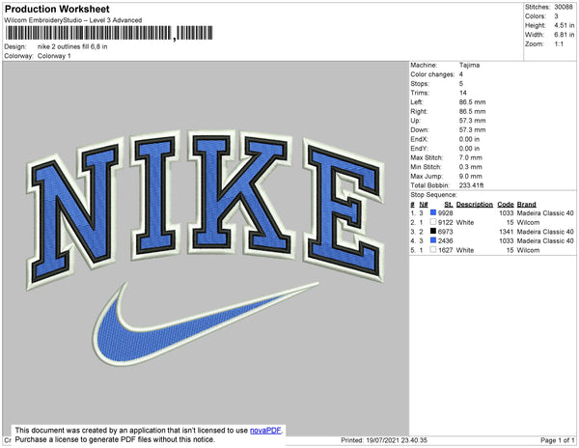Viewport: 579px width, 448px height.
Task: Click the stitches count 30088
Action: tap(564, 7)
